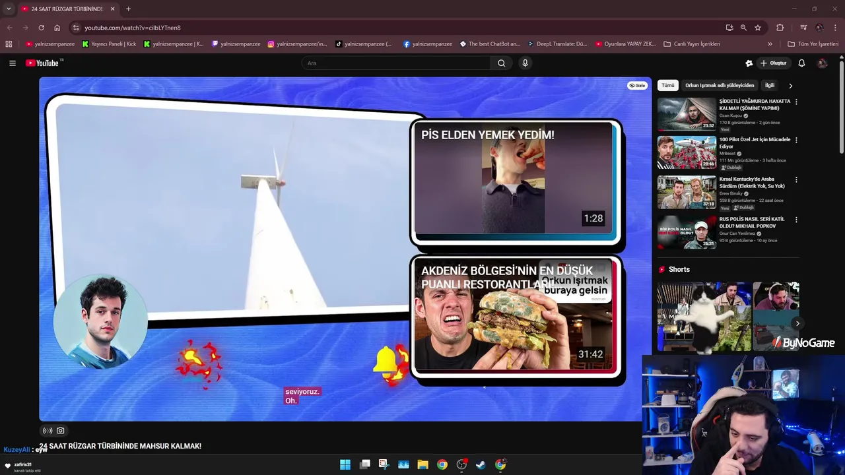Viewport: 845px width, 475px height.
Task: Open options for the 100 Pilot video
Action: coord(796,140)
